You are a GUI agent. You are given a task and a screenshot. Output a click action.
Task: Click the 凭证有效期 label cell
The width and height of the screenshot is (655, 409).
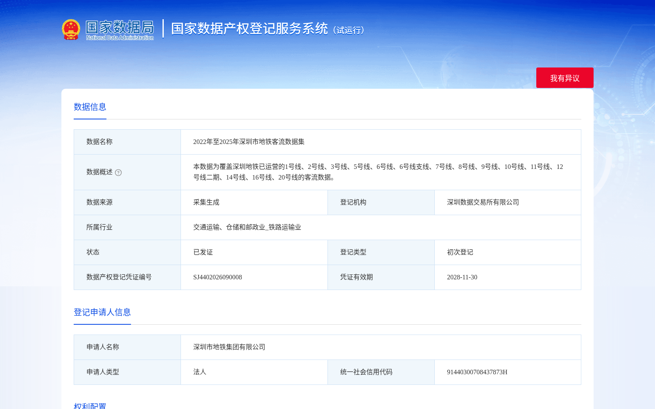pyautogui.click(x=381, y=277)
